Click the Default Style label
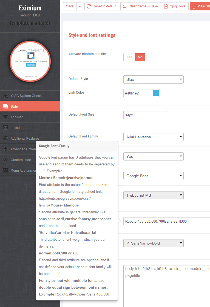Viewport: 210px width, 307px height. click(x=78, y=79)
